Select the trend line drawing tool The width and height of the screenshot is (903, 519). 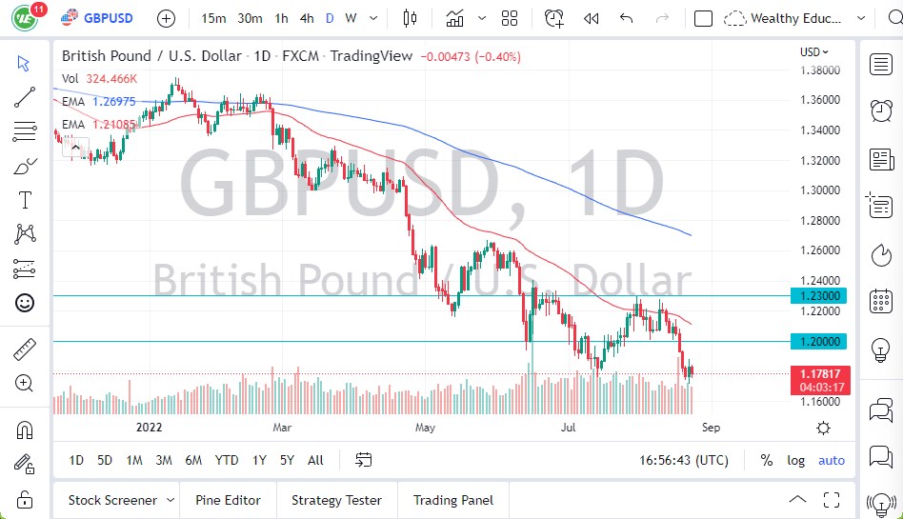coord(25,96)
